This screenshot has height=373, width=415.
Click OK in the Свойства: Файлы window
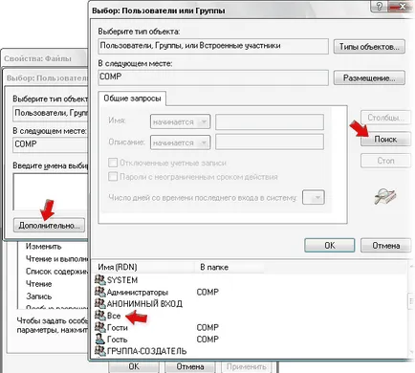(x=134, y=366)
